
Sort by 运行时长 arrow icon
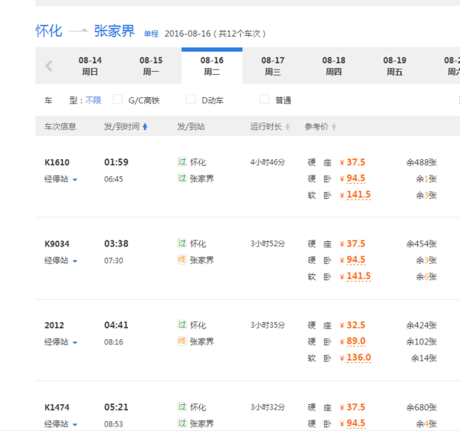point(287,126)
